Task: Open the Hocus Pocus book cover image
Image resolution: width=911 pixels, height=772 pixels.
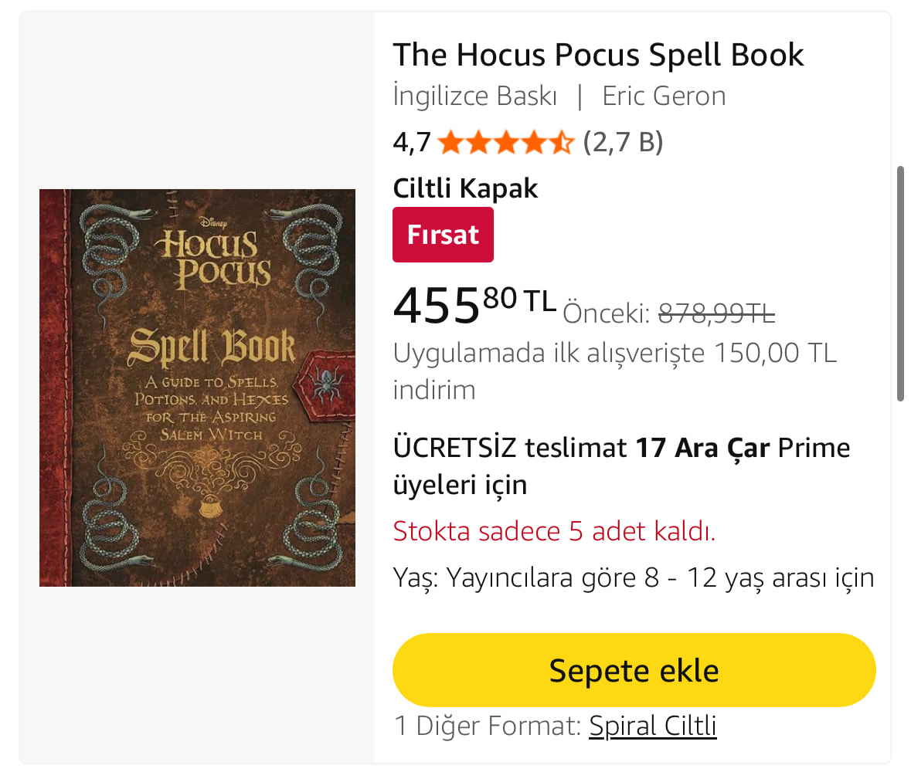Action: 197,388
